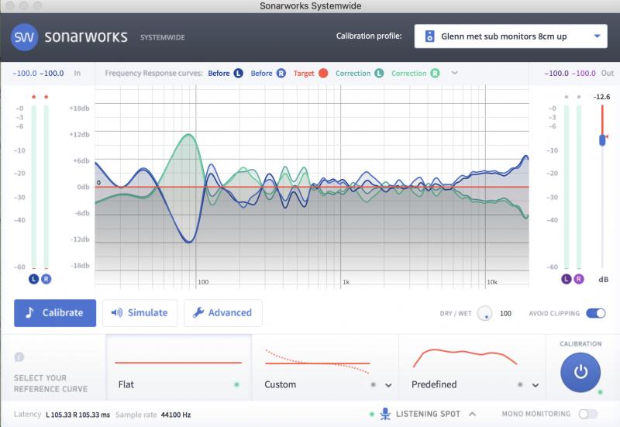Click the right input clip indicator dot

click(x=46, y=97)
